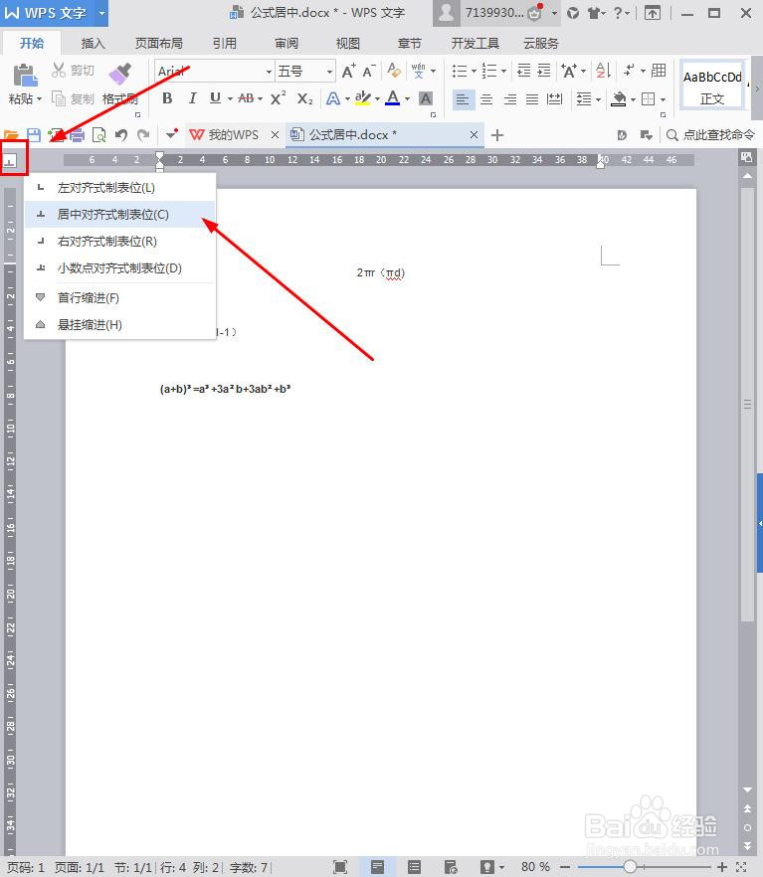This screenshot has height=877, width=763.
Task: Toggle strikethrough AB button
Action: pos(246,99)
